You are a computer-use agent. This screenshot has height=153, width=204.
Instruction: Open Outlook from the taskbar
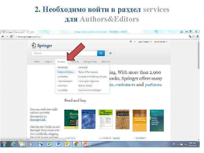(67, 144)
